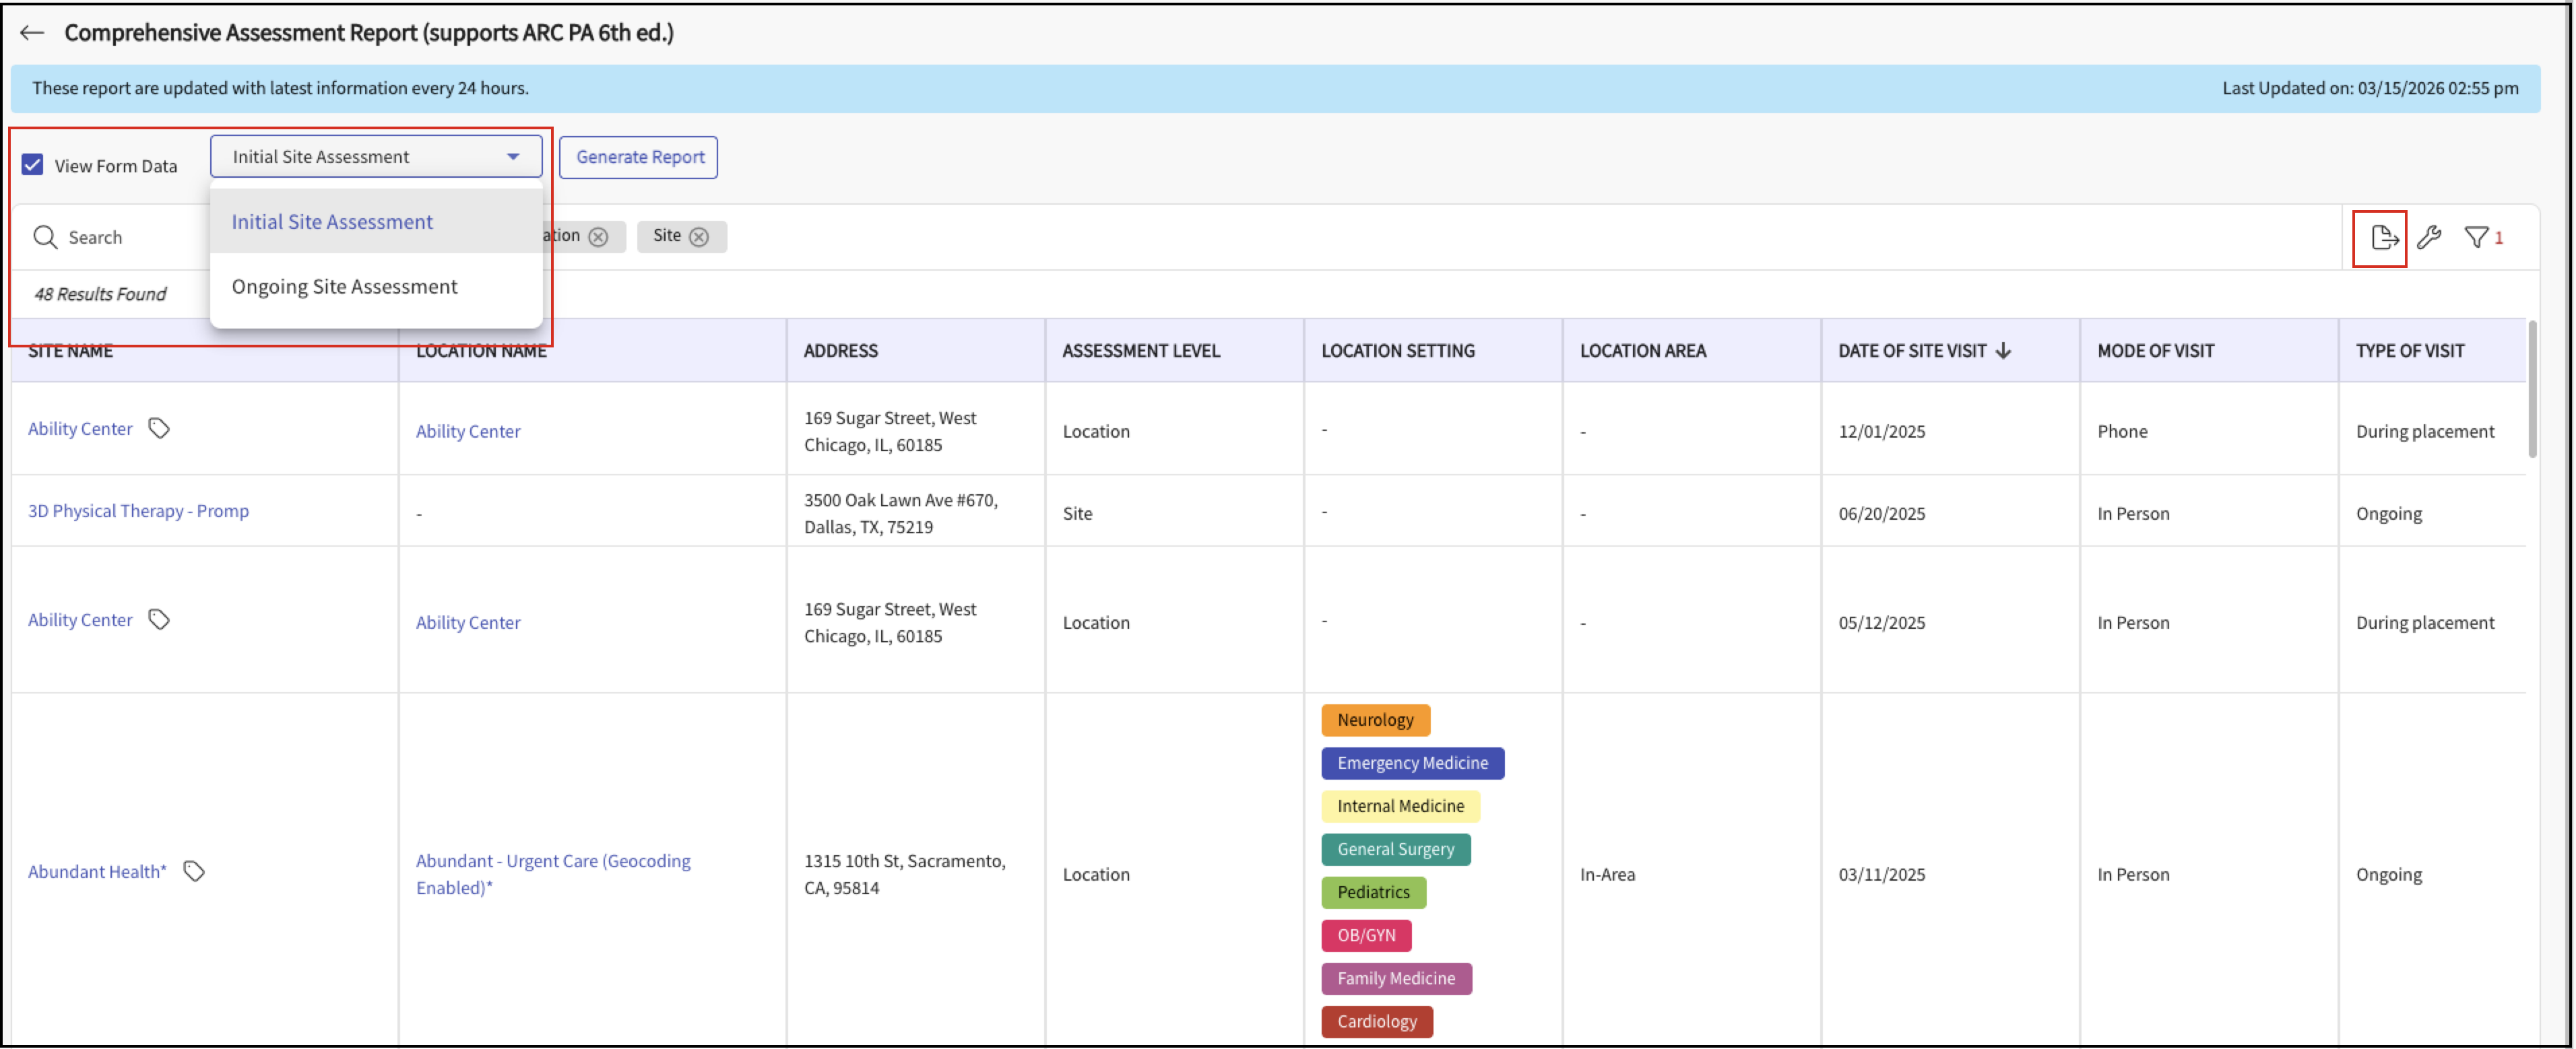Screen dimensions: 2576x1049
Task: Click the Assessment Level column header
Action: (x=1141, y=351)
